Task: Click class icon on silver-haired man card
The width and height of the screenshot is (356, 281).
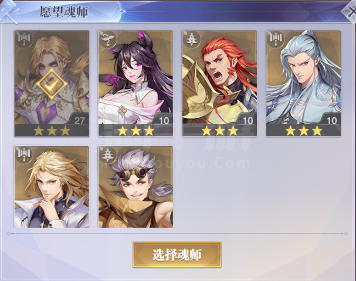Action: pyautogui.click(x=276, y=39)
